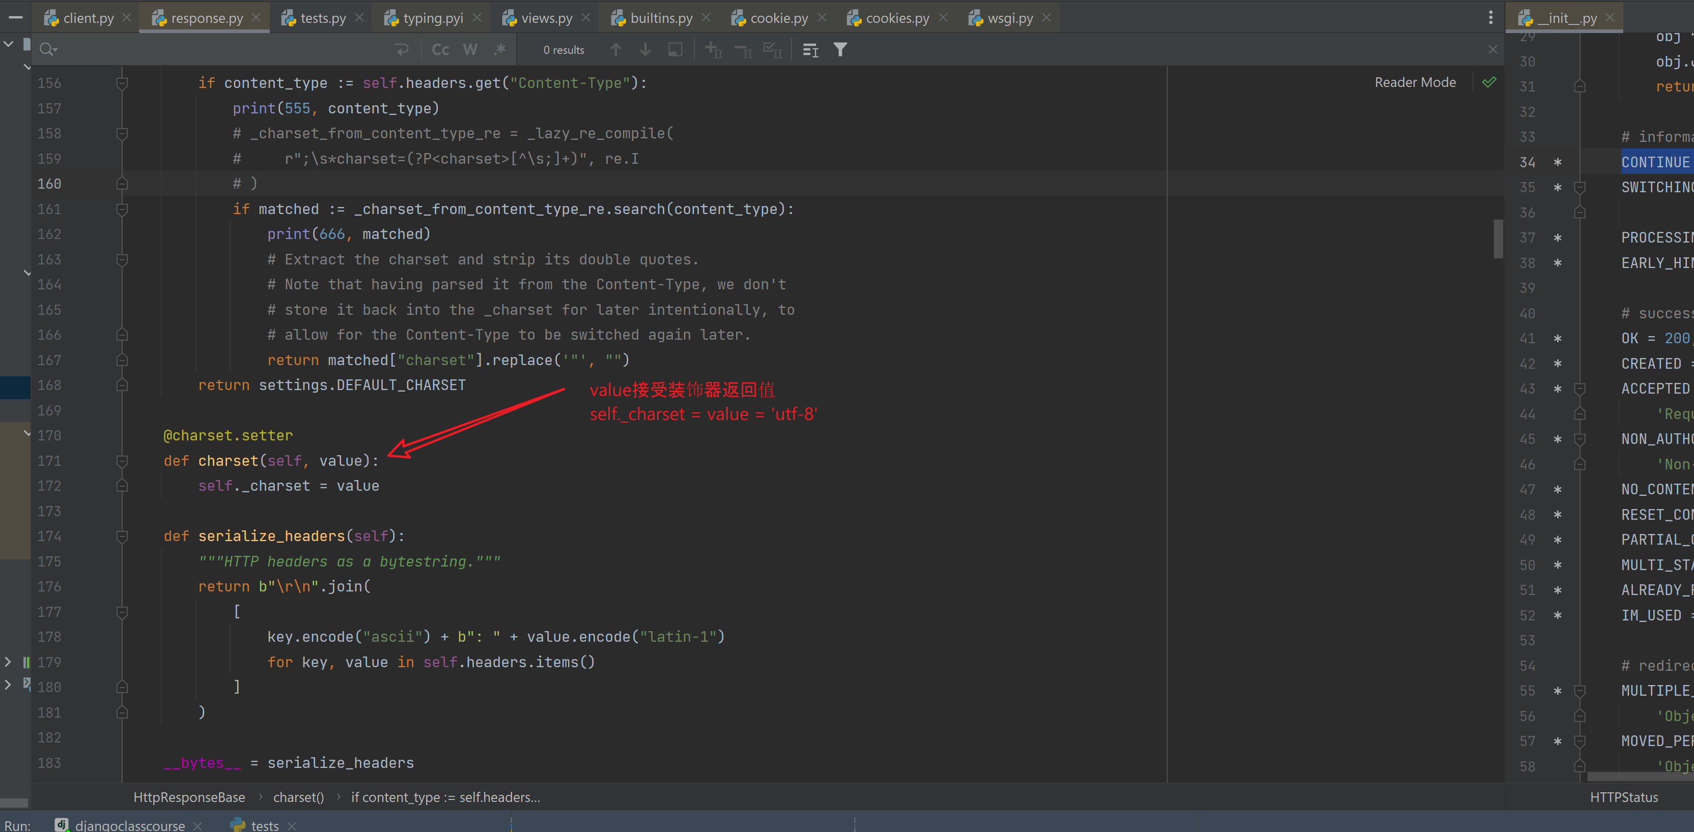Click HttpResponseBase in breadcrumb bar
The width and height of the screenshot is (1694, 832).
[x=189, y=797]
